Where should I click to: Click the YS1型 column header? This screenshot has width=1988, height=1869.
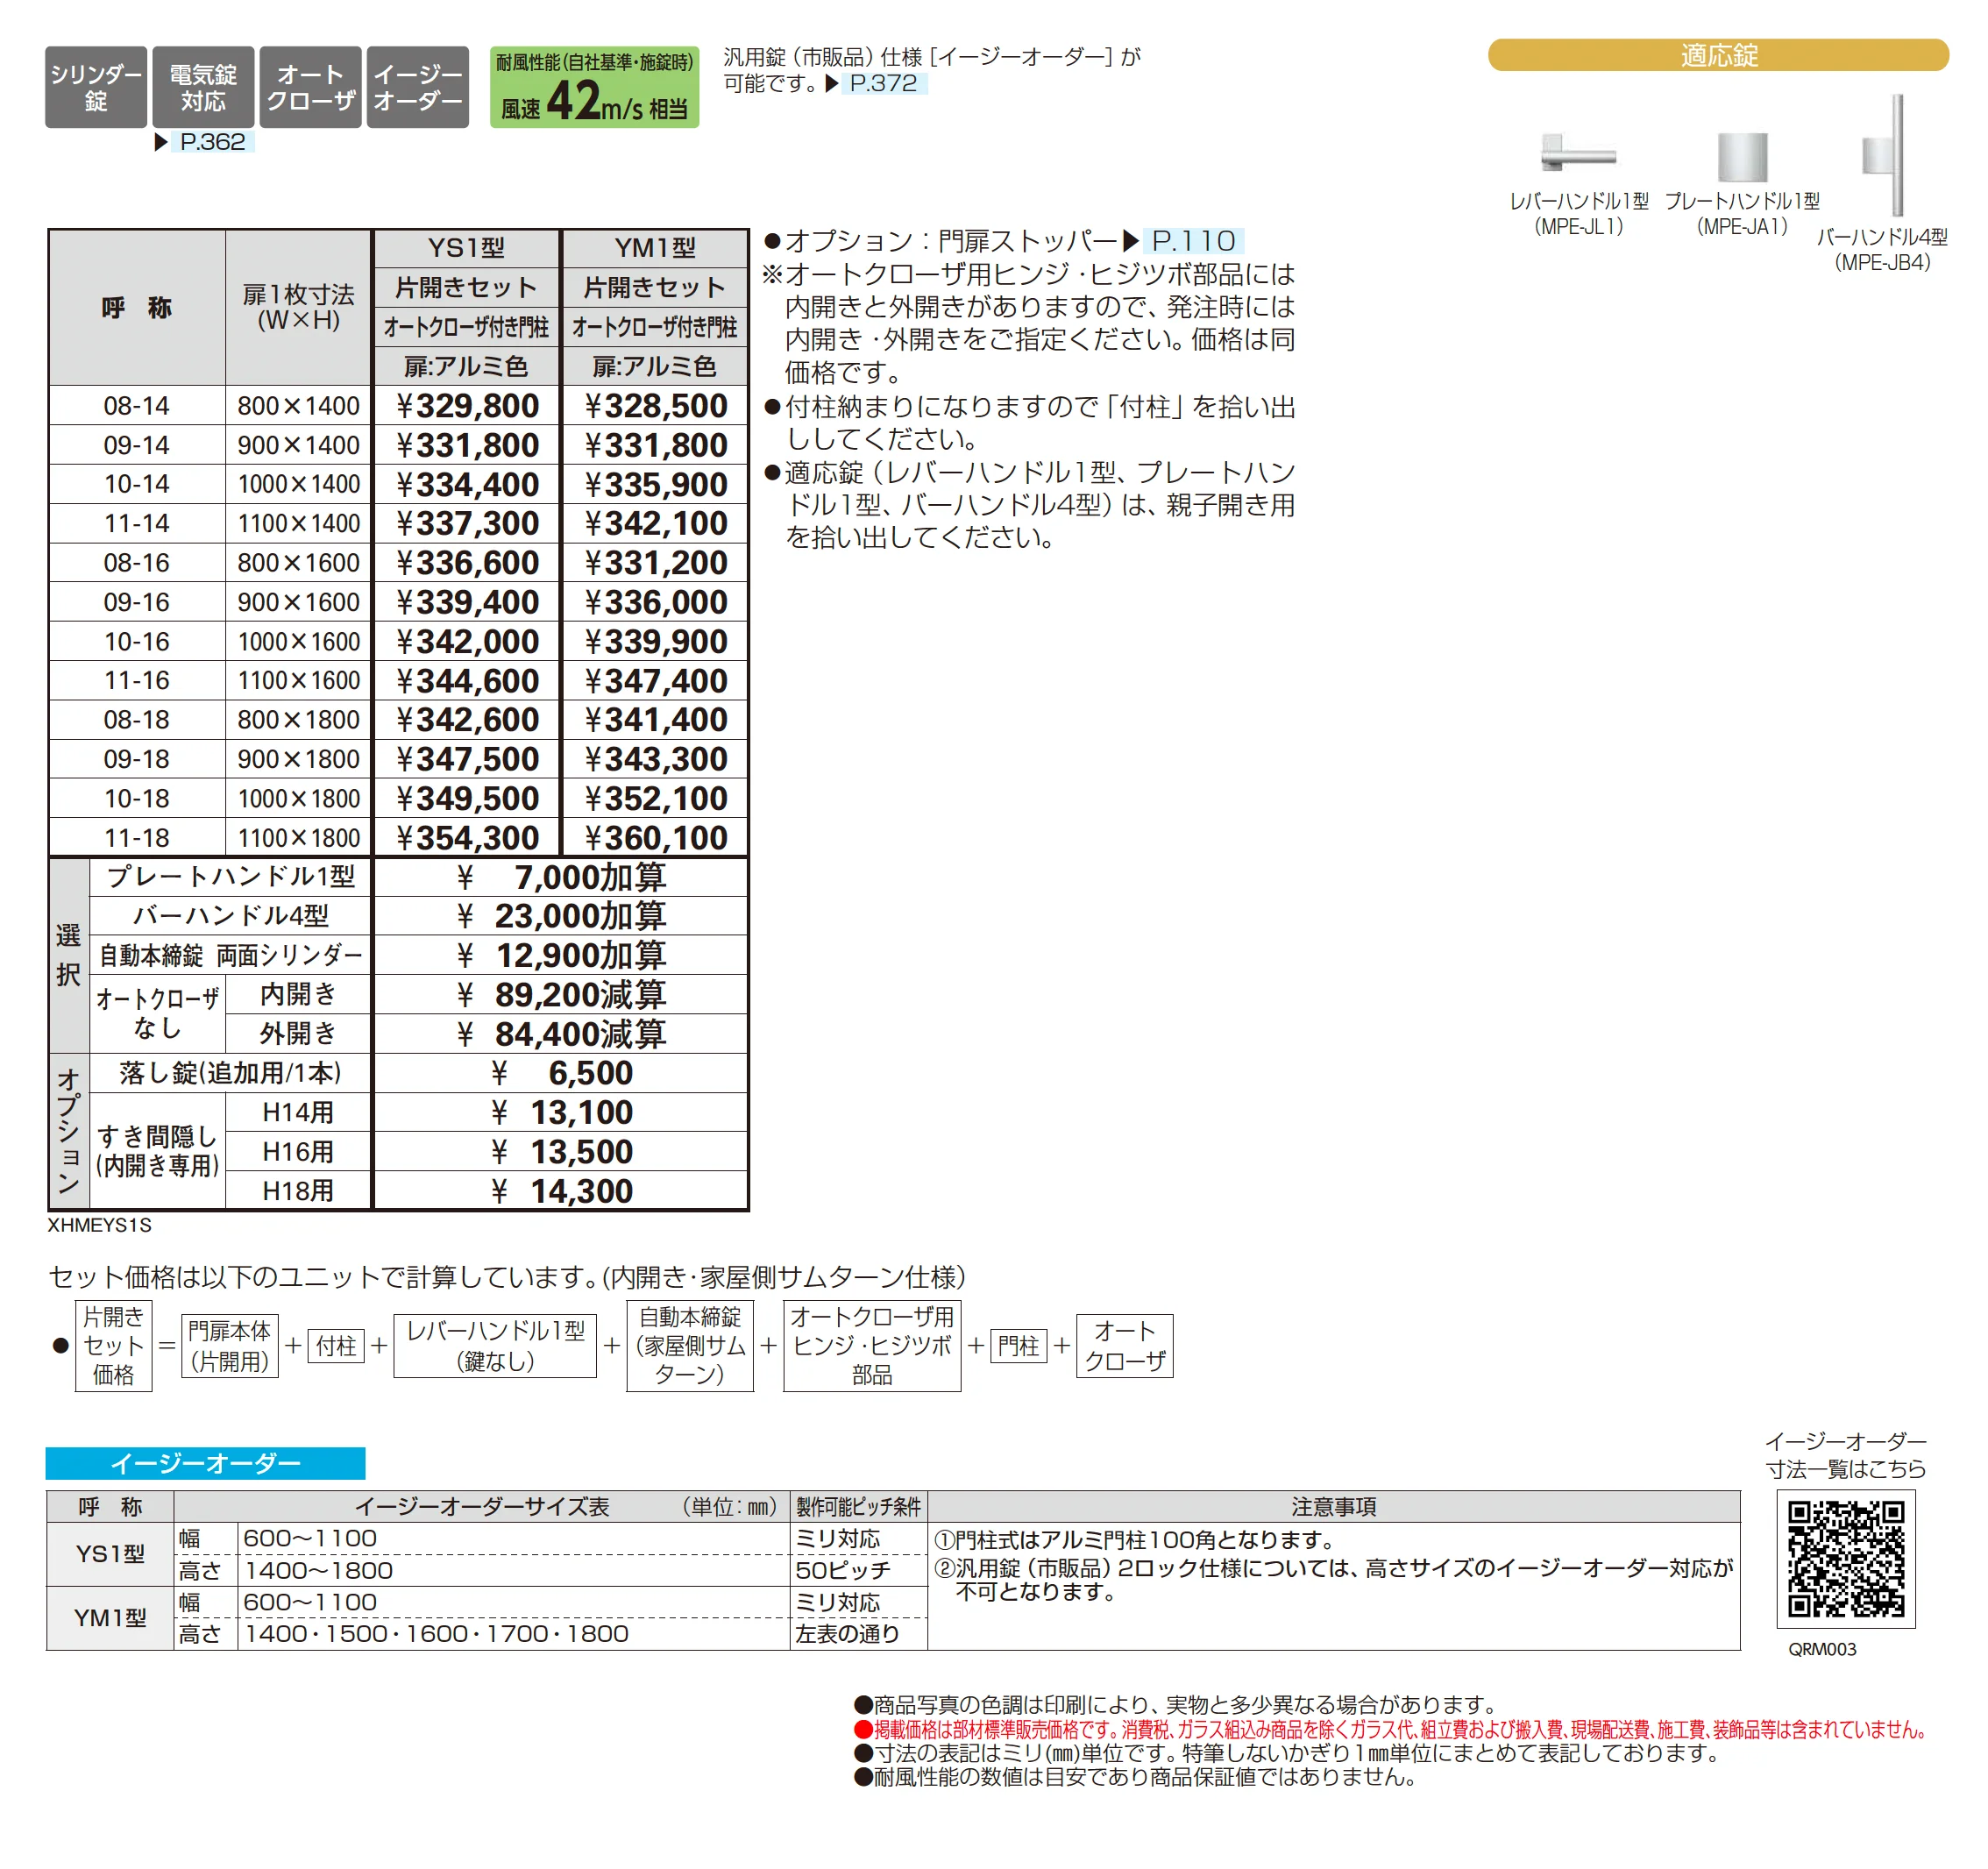pos(466,248)
